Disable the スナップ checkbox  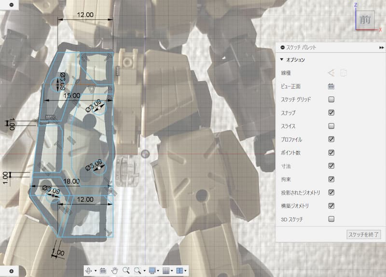tap(331, 112)
